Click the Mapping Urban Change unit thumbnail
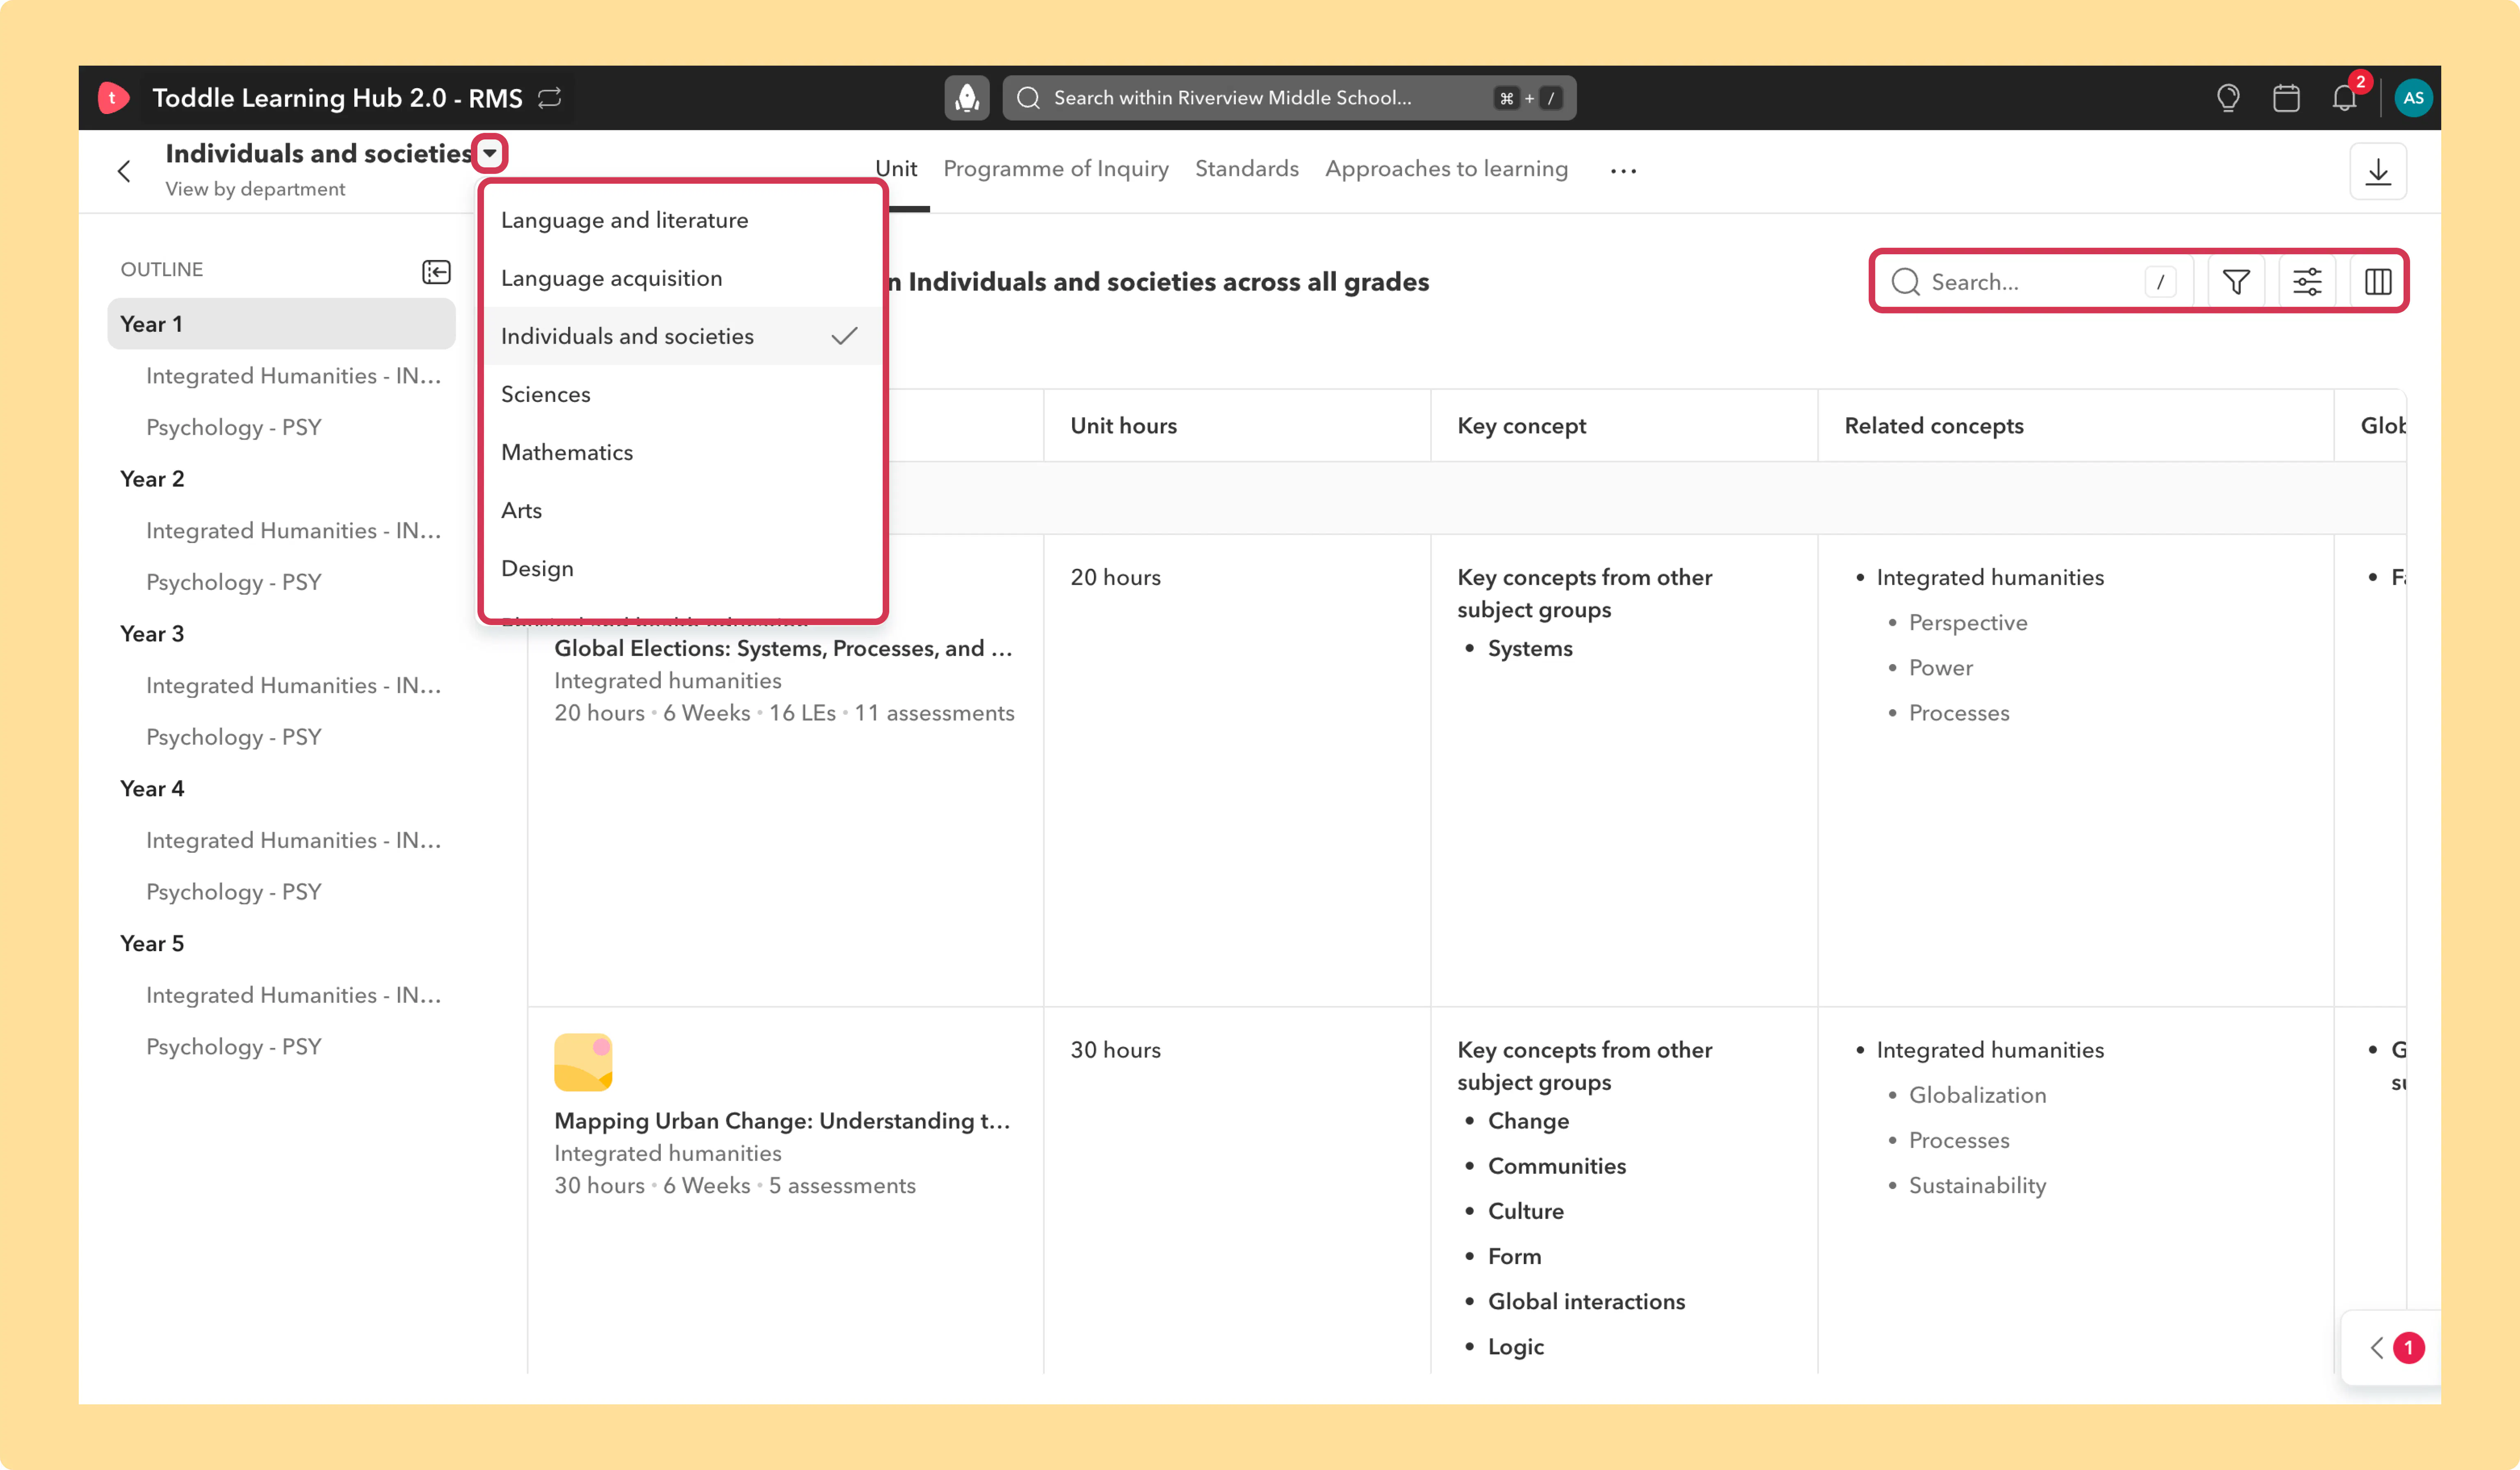 pyautogui.click(x=583, y=1062)
